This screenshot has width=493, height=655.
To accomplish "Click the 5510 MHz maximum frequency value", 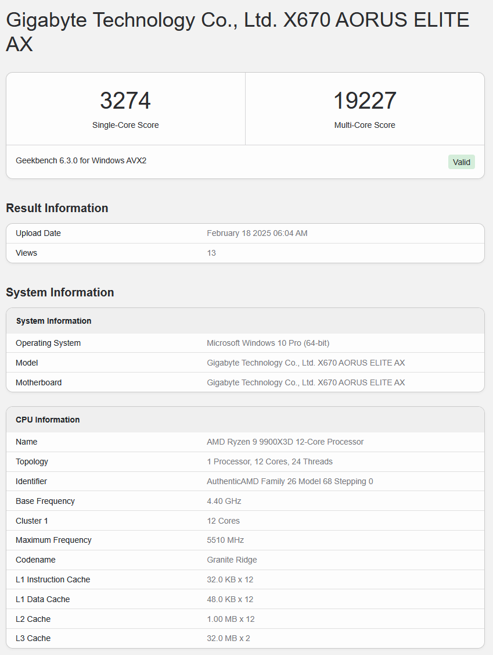I will (225, 540).
